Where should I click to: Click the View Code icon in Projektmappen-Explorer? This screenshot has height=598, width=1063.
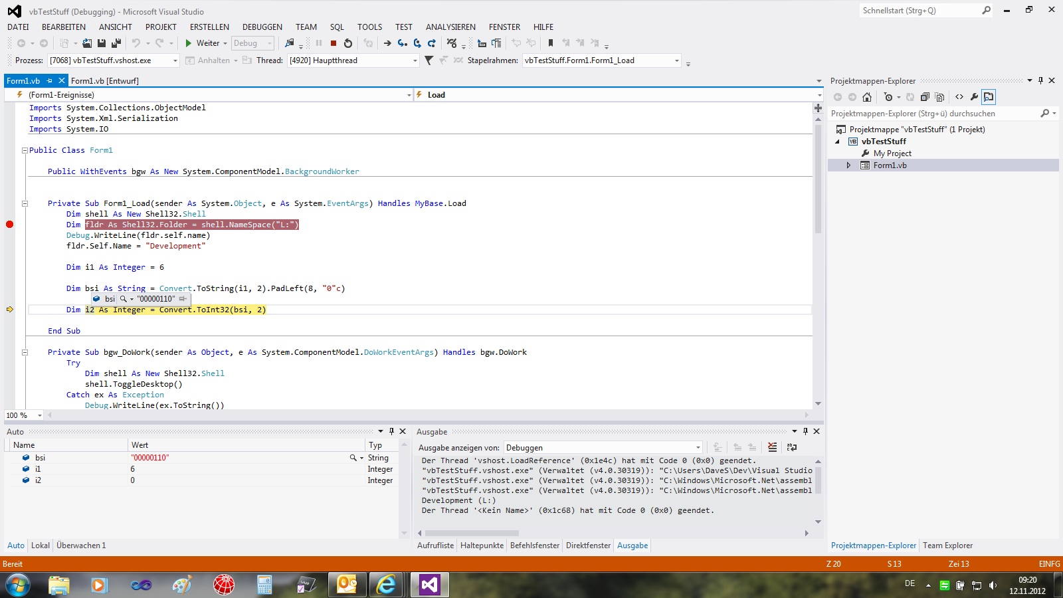pos(959,97)
